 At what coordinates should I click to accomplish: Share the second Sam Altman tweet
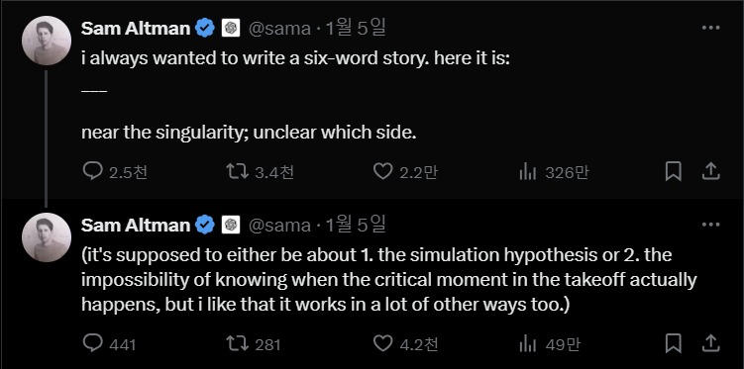click(710, 343)
